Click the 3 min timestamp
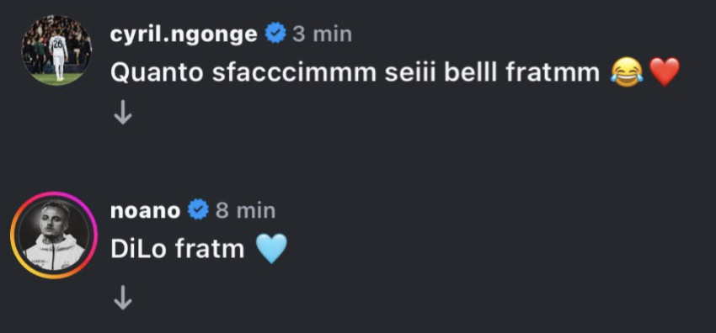 (x=323, y=34)
